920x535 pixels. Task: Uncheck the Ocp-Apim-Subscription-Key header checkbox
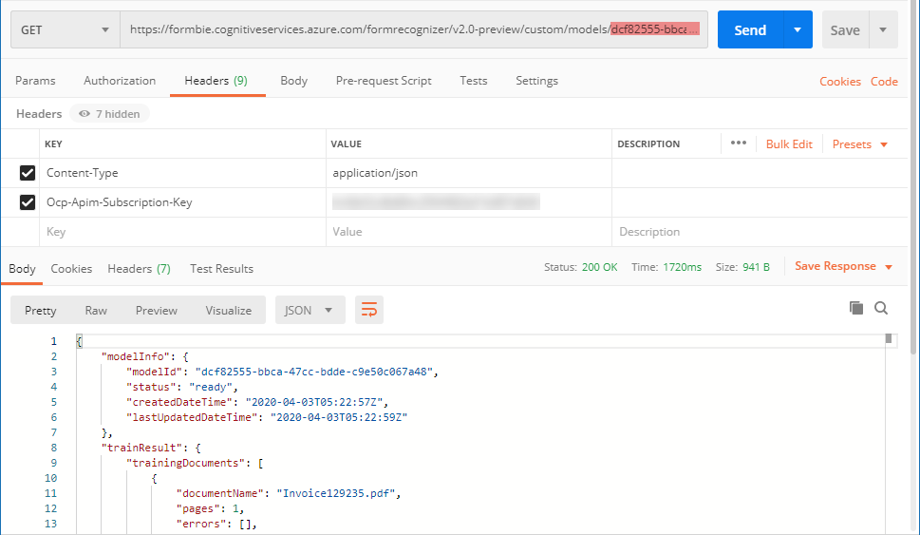point(28,202)
